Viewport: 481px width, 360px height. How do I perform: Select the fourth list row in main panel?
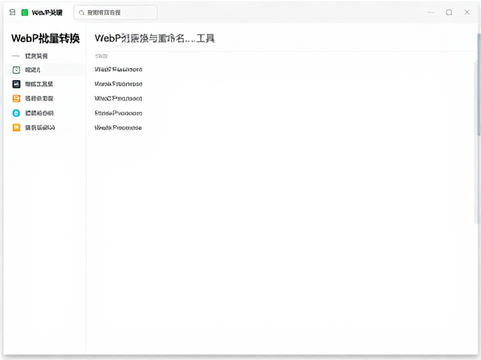[118, 113]
